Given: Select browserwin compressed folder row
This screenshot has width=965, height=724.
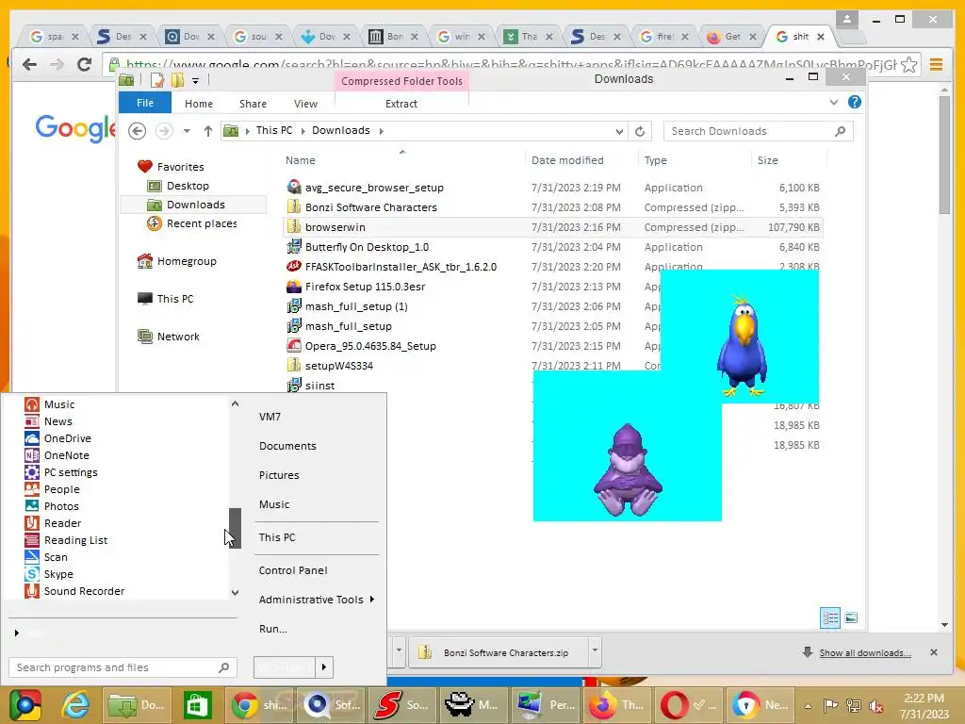Looking at the screenshot, I should click(x=552, y=227).
